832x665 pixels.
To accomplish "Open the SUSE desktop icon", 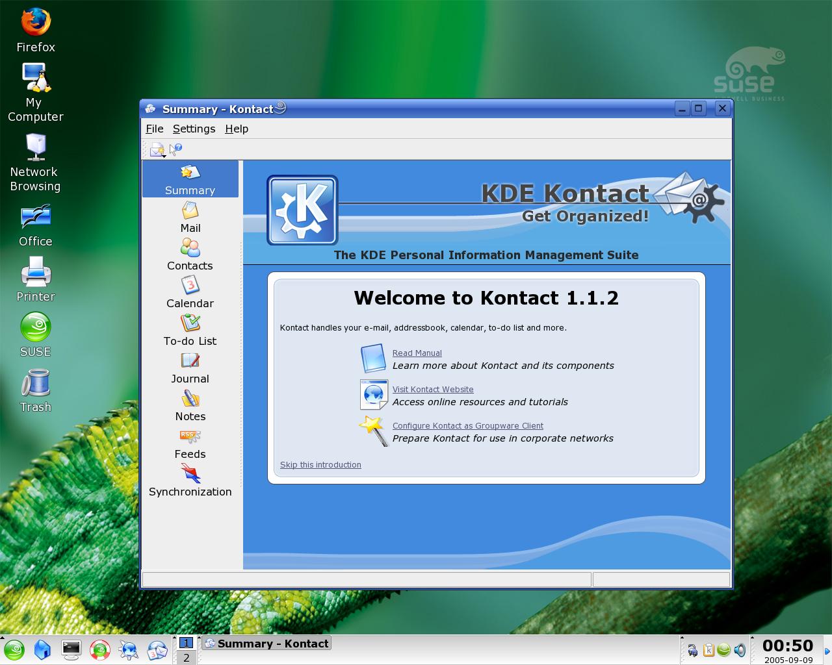I will (x=36, y=335).
